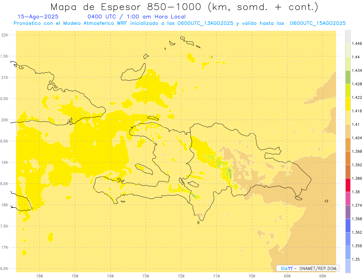Click the '76W' longitude label
Screen dimensions: 362x280
pos(40,276)
